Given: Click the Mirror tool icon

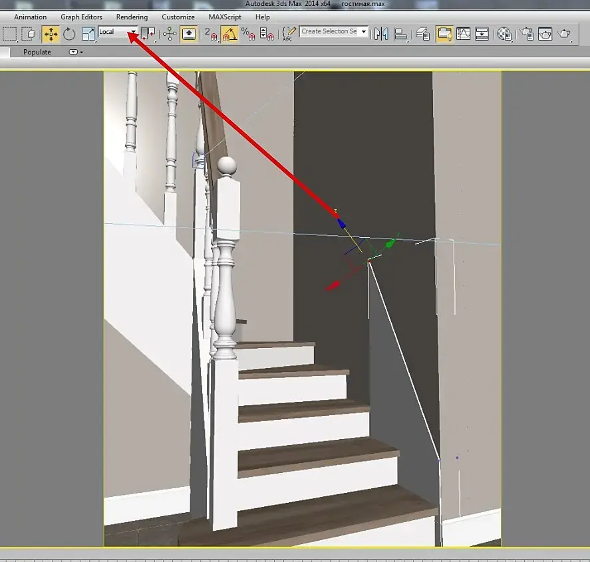Looking at the screenshot, I should tap(381, 34).
